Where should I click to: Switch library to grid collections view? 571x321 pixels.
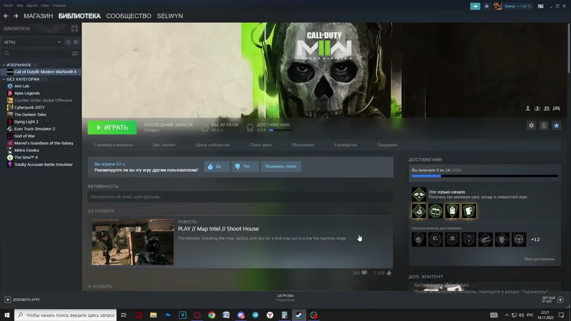74,29
